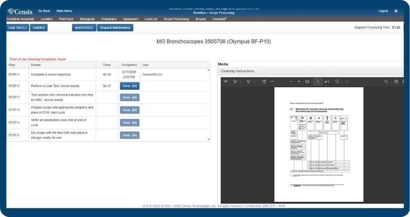
Task: Open Equipment menu
Action: [x=130, y=19]
